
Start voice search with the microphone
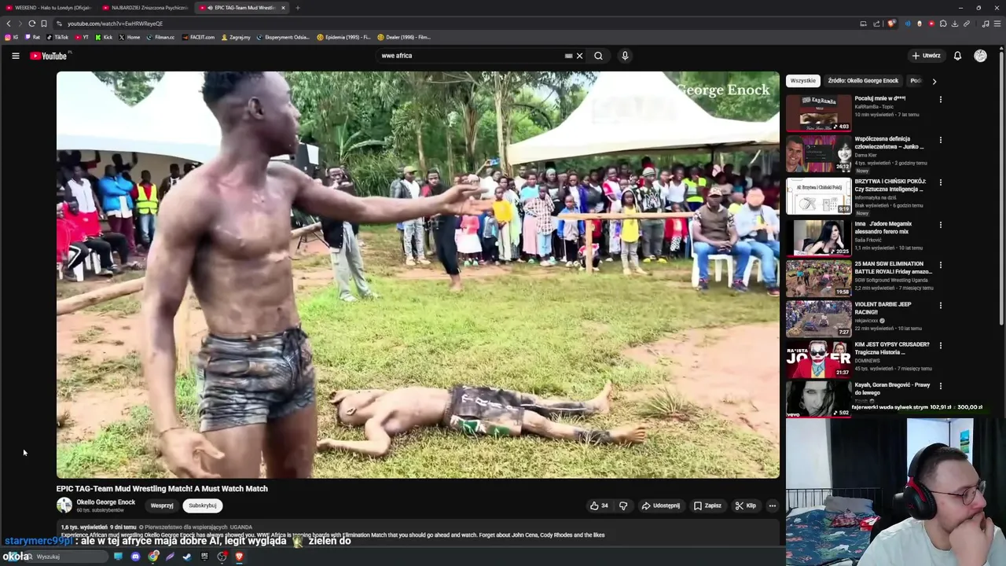click(625, 56)
